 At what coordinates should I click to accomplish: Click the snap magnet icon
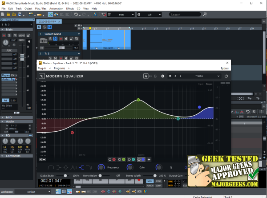pyautogui.click(x=104, y=15)
